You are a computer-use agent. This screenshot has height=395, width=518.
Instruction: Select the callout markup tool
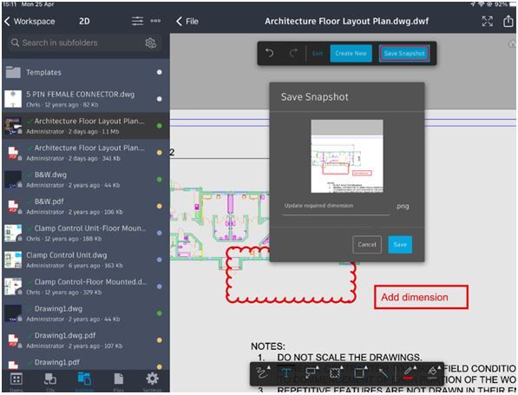click(311, 372)
